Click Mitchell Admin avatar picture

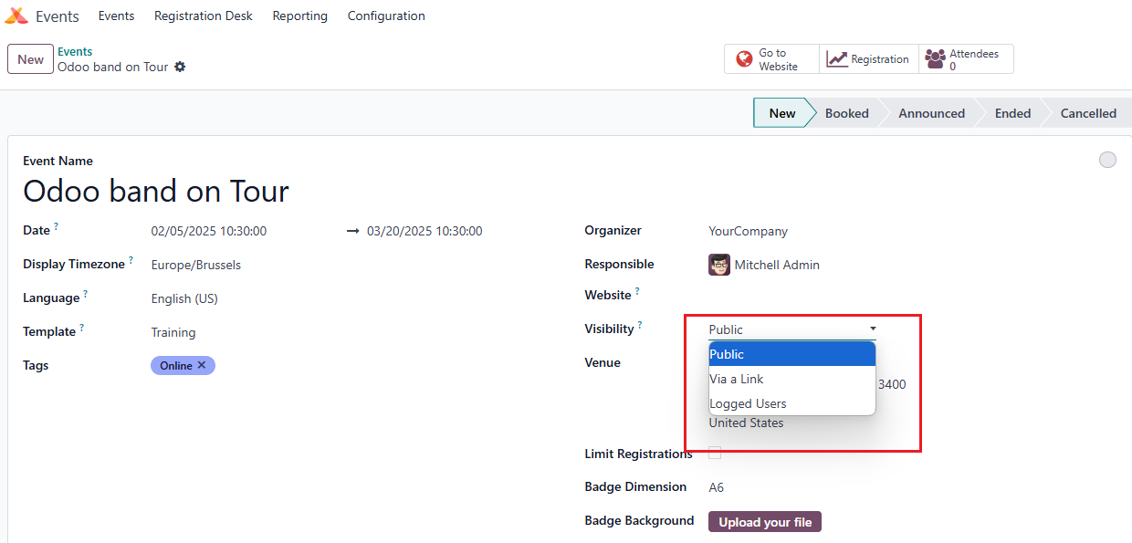(x=719, y=265)
